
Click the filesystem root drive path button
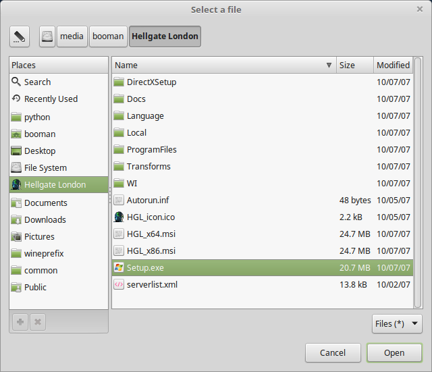click(47, 36)
